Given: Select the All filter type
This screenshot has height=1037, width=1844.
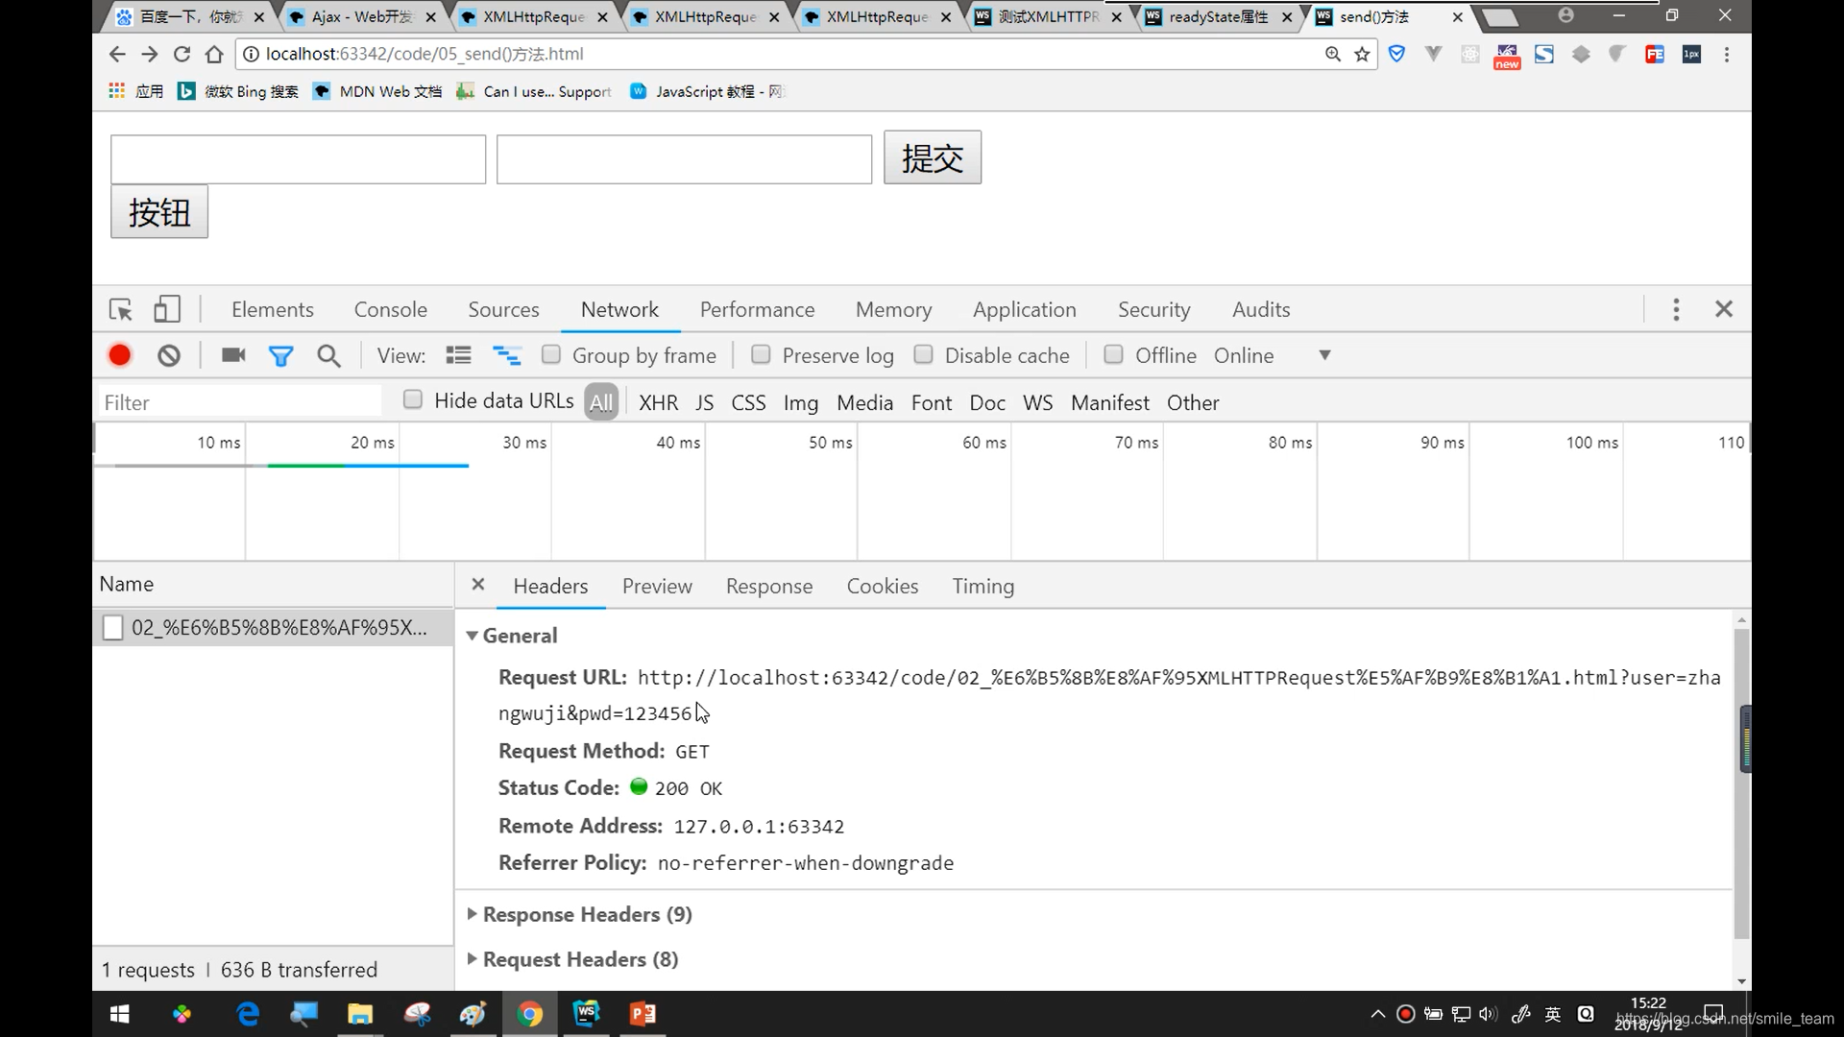Looking at the screenshot, I should pos(601,402).
